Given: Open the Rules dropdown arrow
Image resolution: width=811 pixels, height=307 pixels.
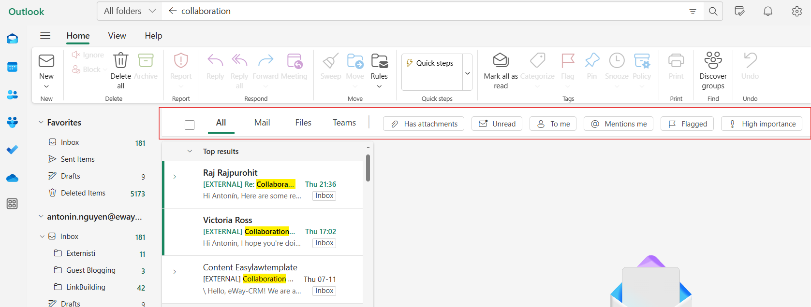Looking at the screenshot, I should pos(379,86).
